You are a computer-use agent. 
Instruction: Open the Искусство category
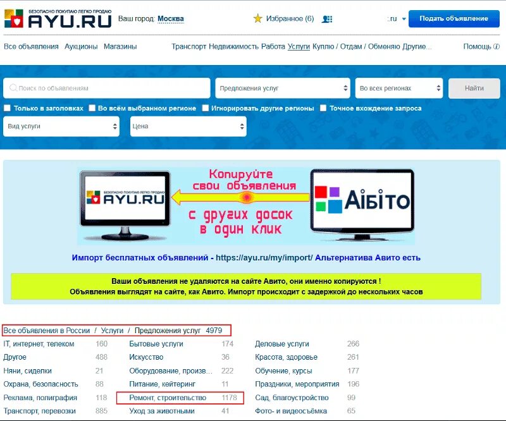pyautogui.click(x=146, y=357)
